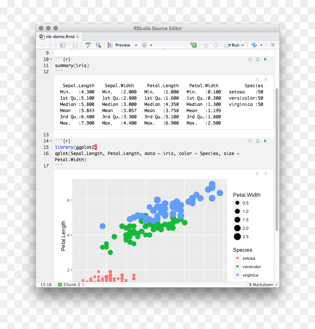
Task: Show document outline icon
Action: (273, 45)
